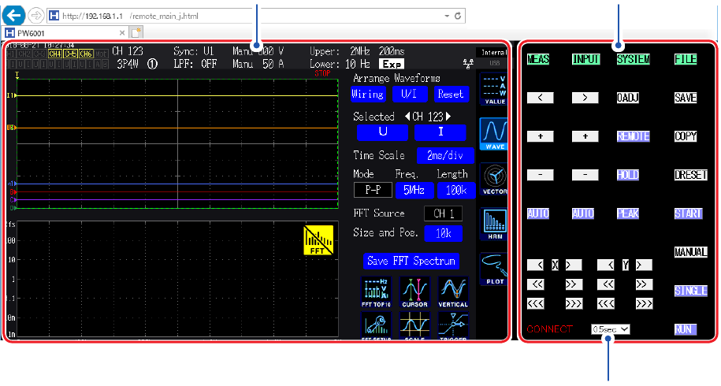Open the VECTOR display icon
The width and height of the screenshot is (721, 386).
click(494, 178)
